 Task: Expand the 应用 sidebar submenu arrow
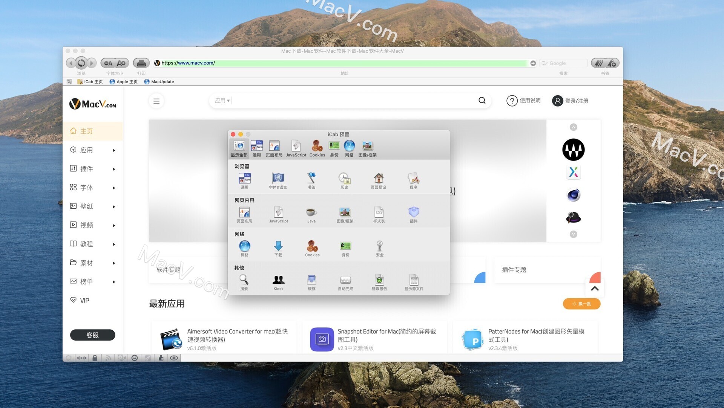pyautogui.click(x=114, y=150)
